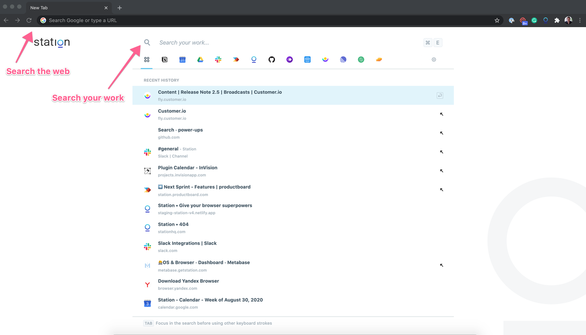The image size is (586, 335).
Task: Click the arrow icon on Next Sprint row
Action: (x=441, y=190)
